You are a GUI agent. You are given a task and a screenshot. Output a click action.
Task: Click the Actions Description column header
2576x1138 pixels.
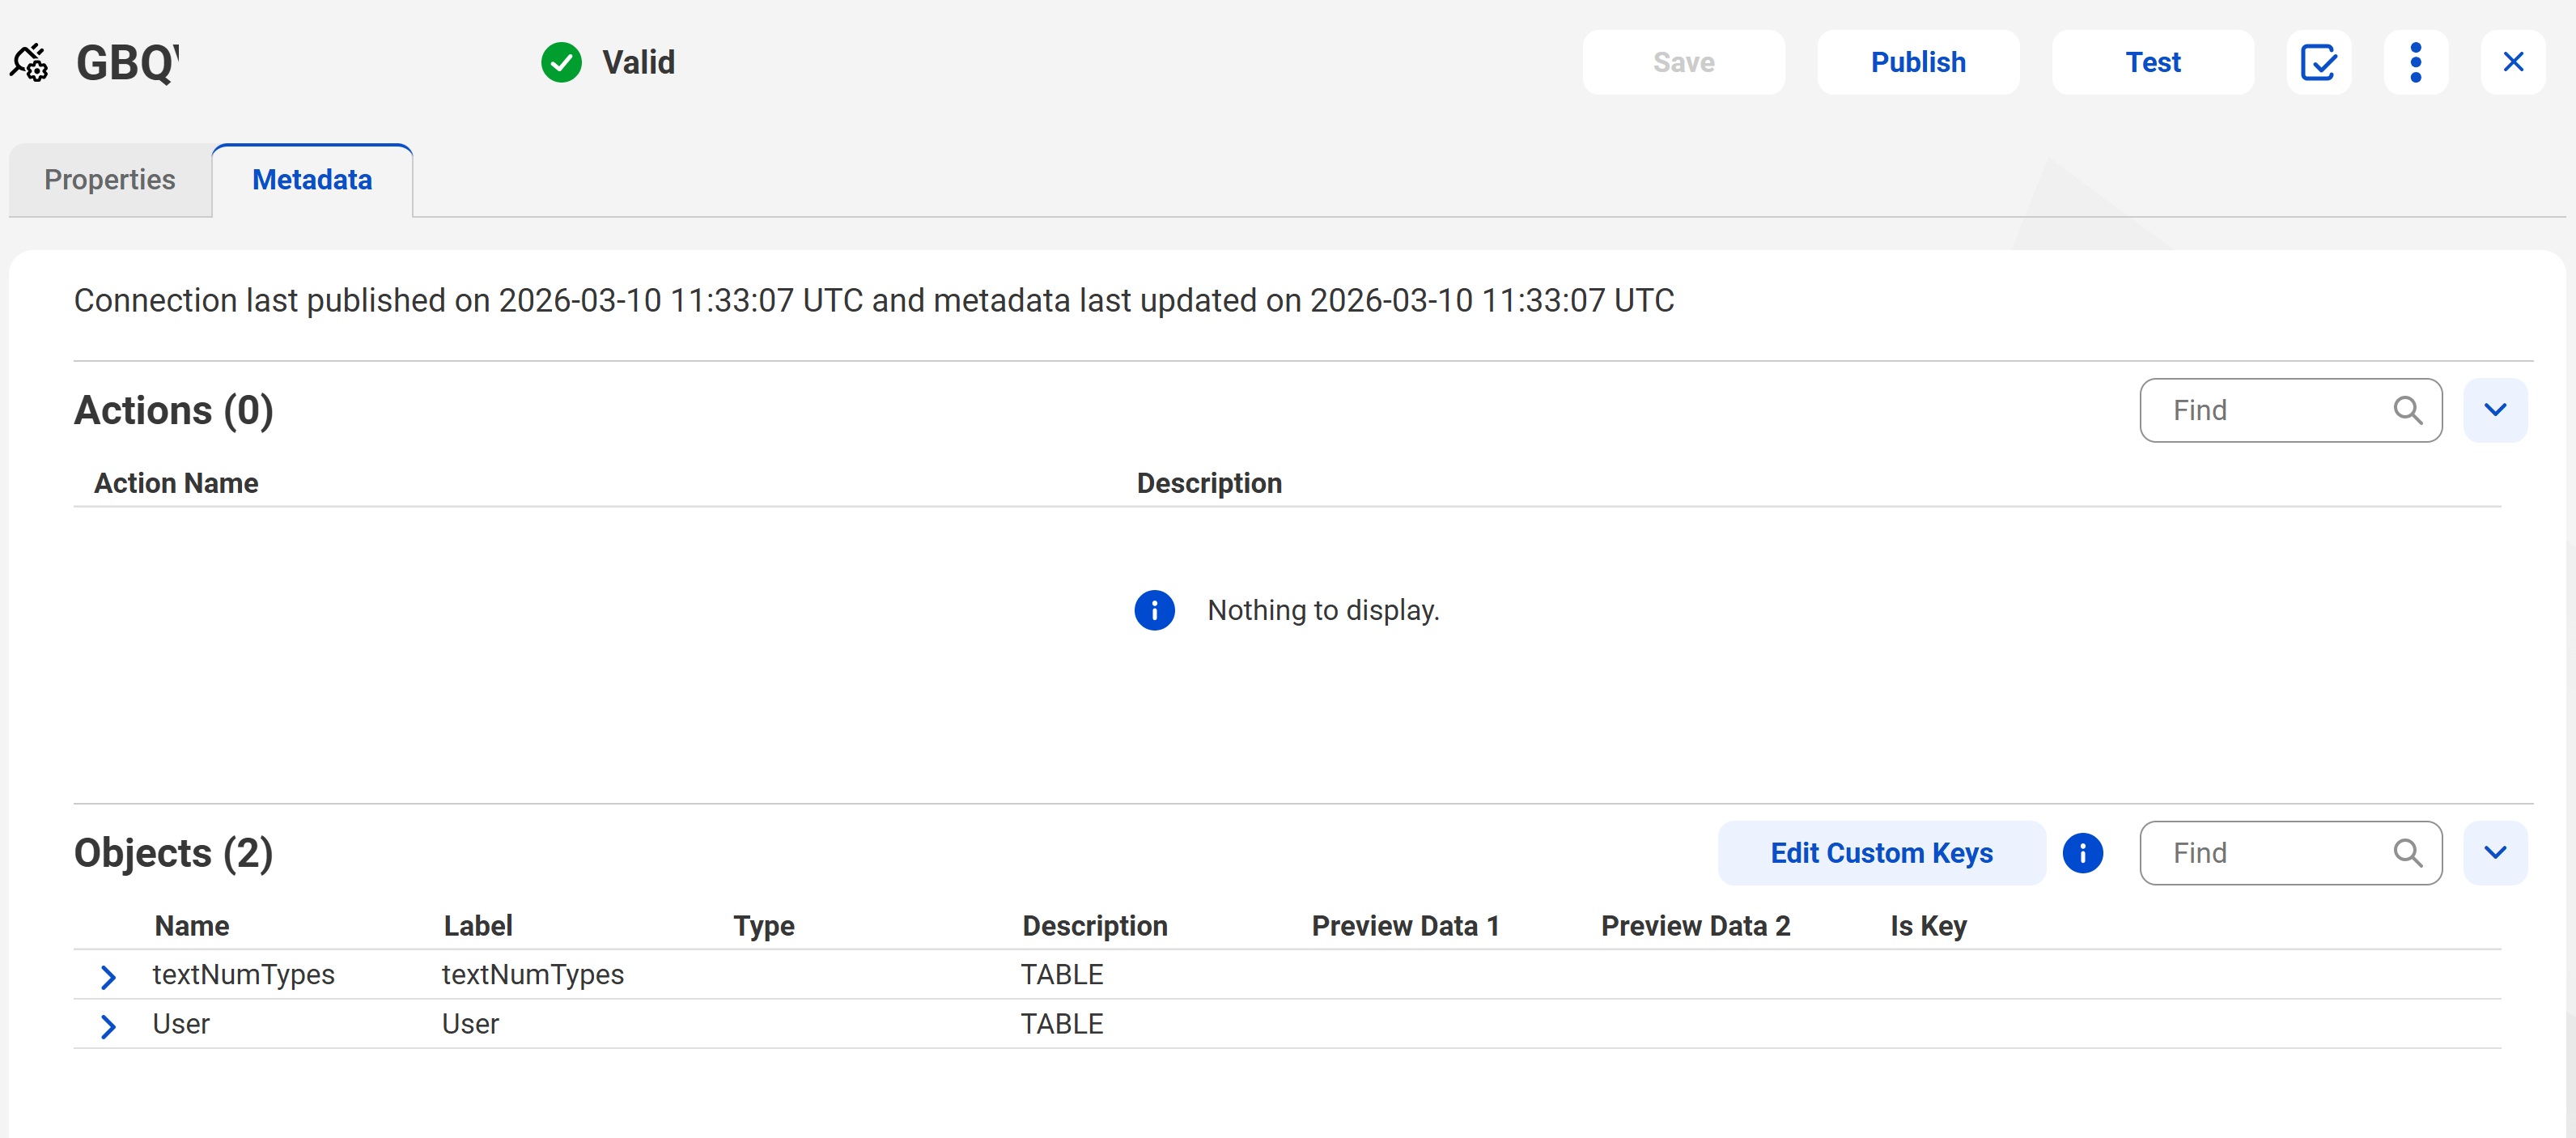tap(1209, 483)
